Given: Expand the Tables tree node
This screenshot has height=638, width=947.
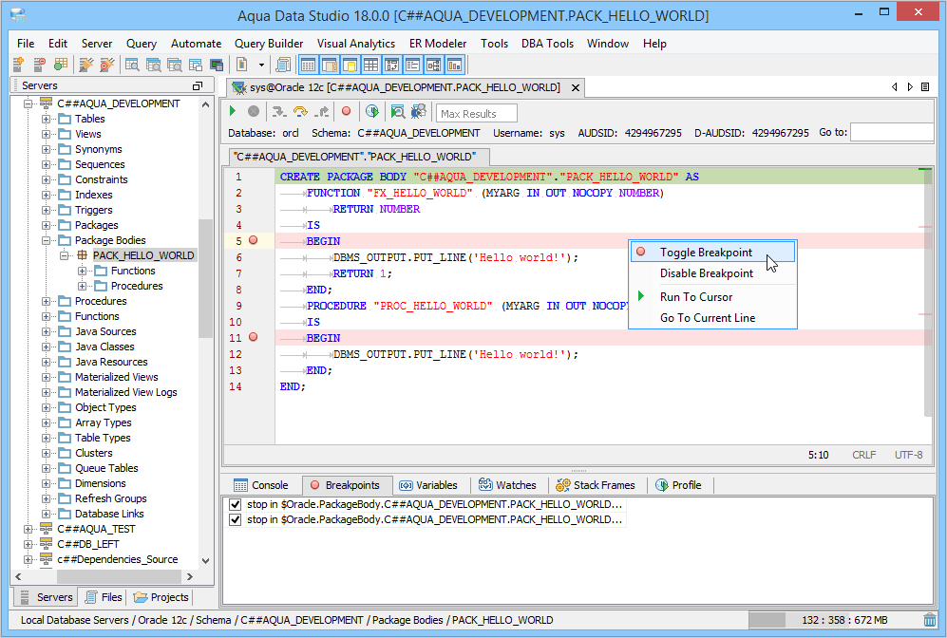Looking at the screenshot, I should pos(47,119).
